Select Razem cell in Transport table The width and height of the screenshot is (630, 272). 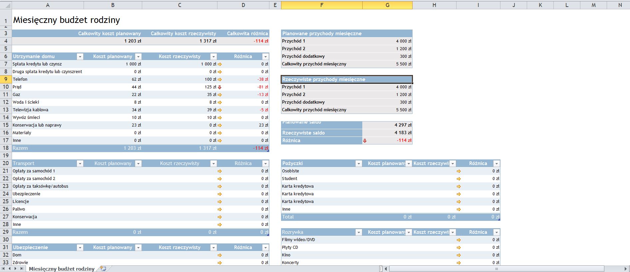[48, 232]
